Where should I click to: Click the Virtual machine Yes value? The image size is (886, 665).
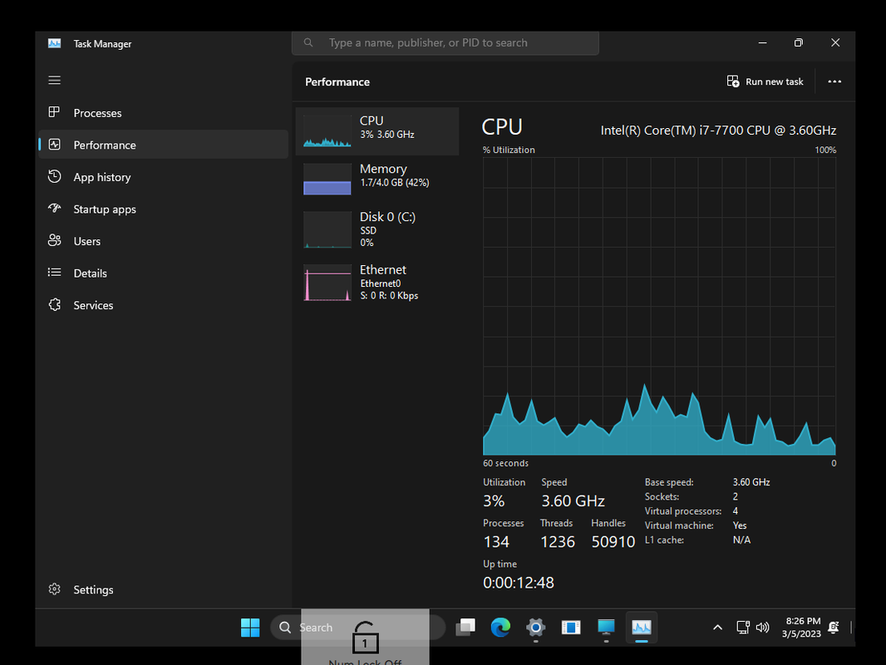(740, 525)
